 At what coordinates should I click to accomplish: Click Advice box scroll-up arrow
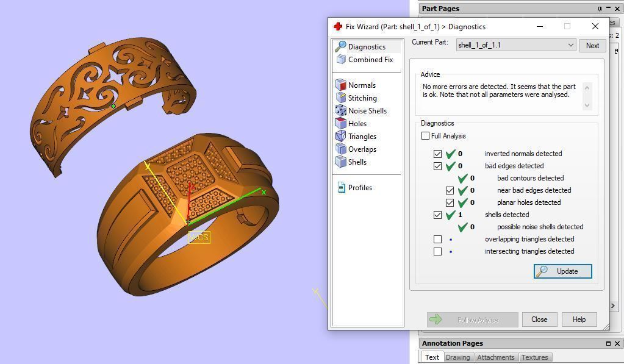(587, 87)
